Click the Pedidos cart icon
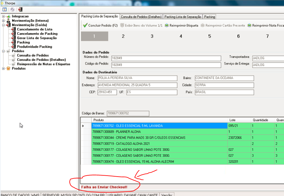Screen dimensions: 284x196 (x=9, y=51)
